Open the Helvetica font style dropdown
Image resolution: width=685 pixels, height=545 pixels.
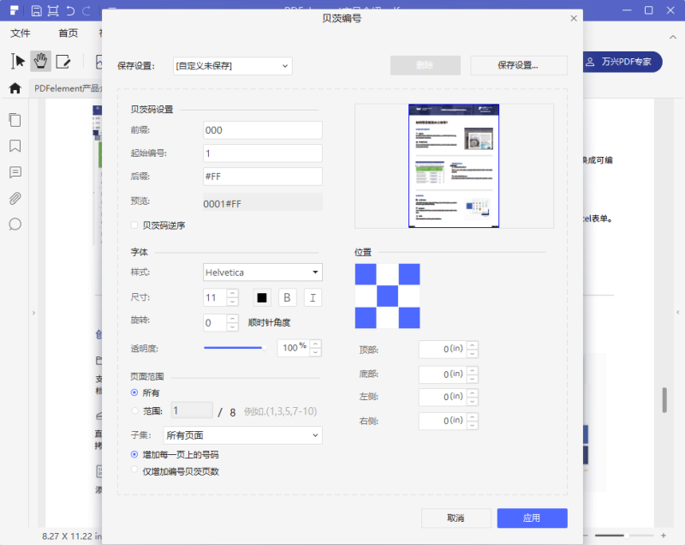point(262,272)
